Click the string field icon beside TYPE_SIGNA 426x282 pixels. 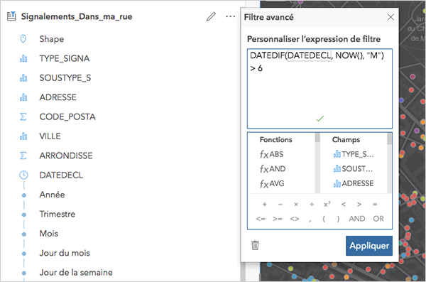[23, 58]
